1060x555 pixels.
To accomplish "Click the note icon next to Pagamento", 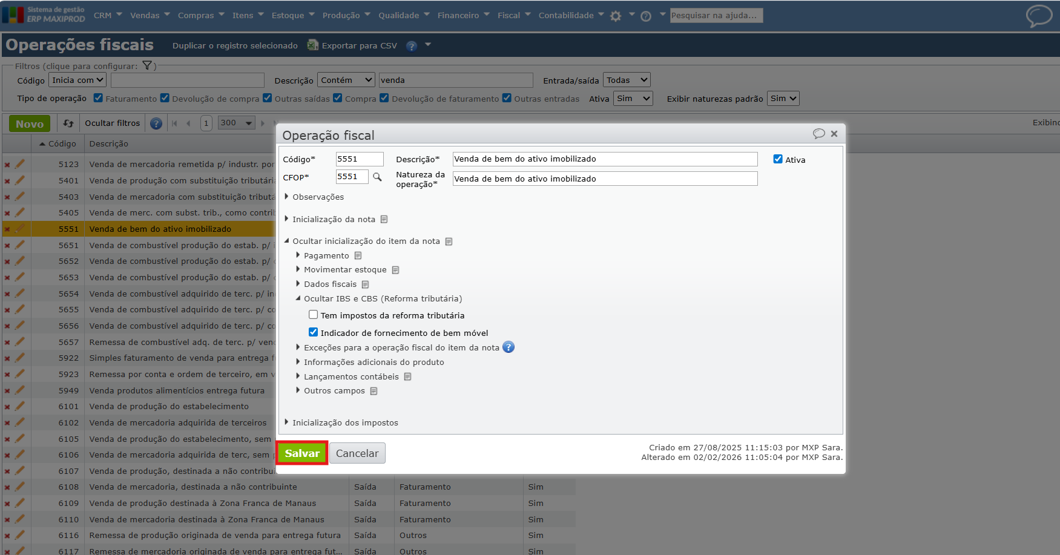I will click(358, 255).
